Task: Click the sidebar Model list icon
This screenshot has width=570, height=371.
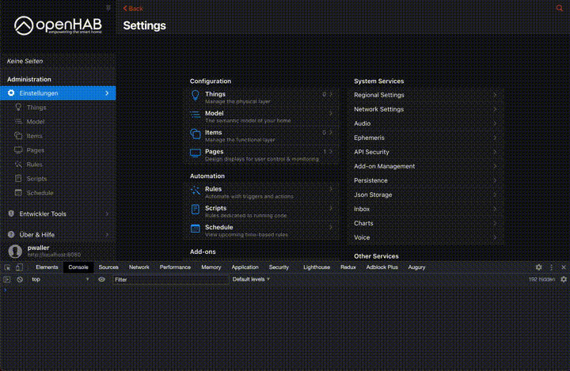Action: click(x=18, y=121)
